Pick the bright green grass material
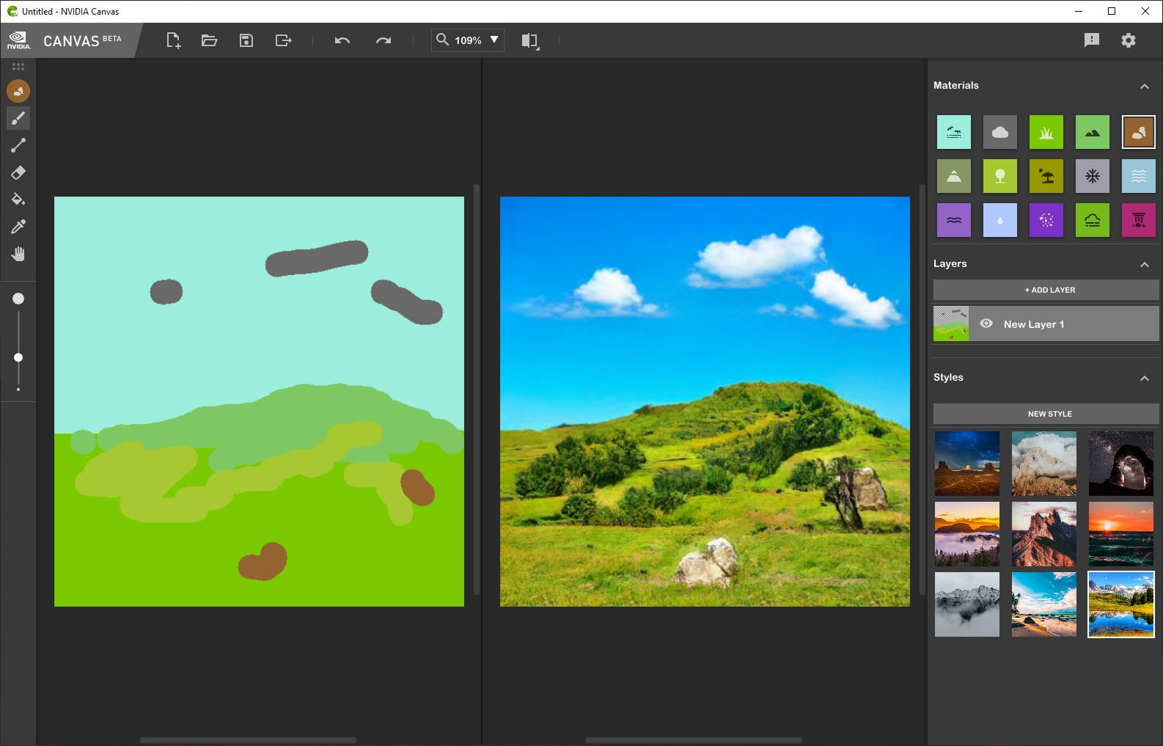 (1046, 132)
